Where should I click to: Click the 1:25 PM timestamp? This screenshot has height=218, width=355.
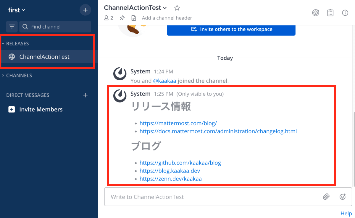164,94
